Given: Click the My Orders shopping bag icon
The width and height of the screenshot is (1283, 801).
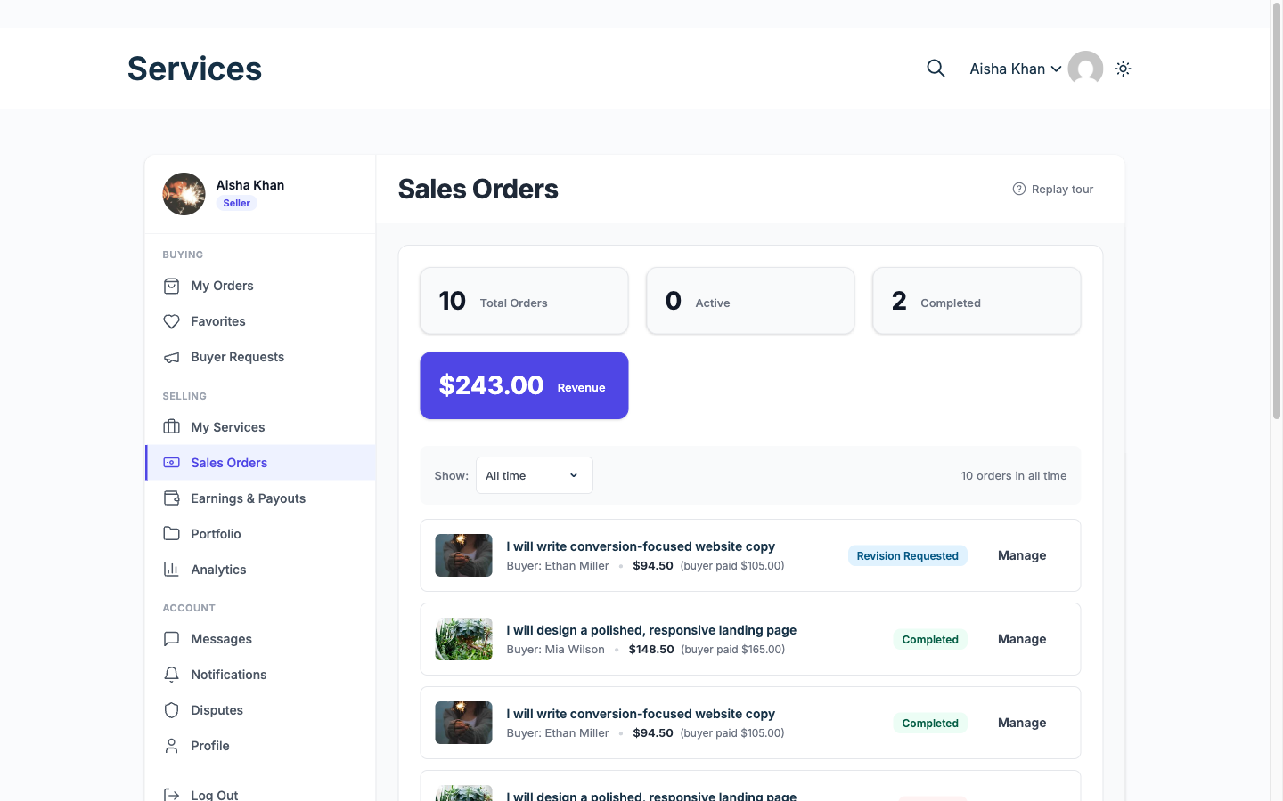Looking at the screenshot, I should click(x=172, y=286).
